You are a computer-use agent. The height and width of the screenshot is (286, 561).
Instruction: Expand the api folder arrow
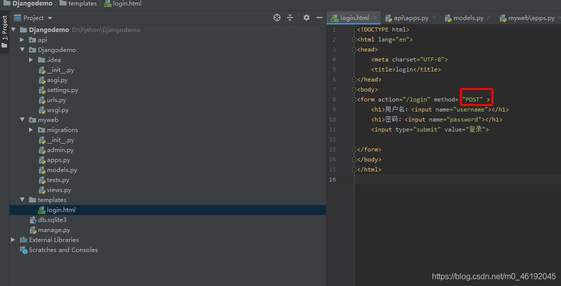pos(22,39)
